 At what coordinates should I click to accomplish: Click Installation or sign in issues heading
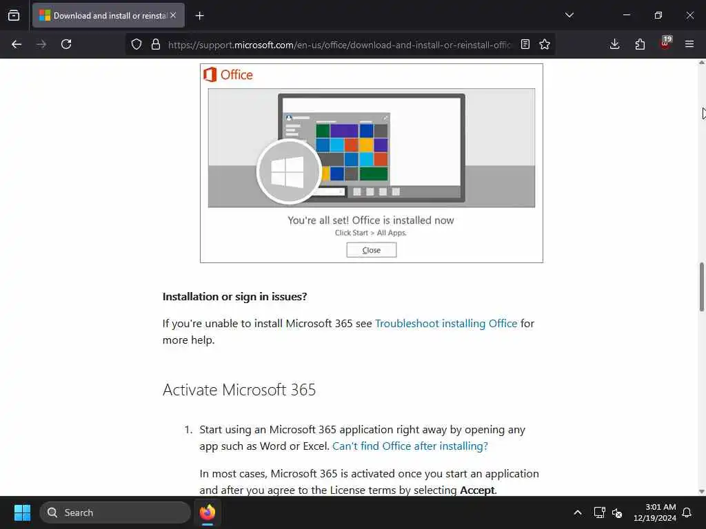(x=234, y=297)
